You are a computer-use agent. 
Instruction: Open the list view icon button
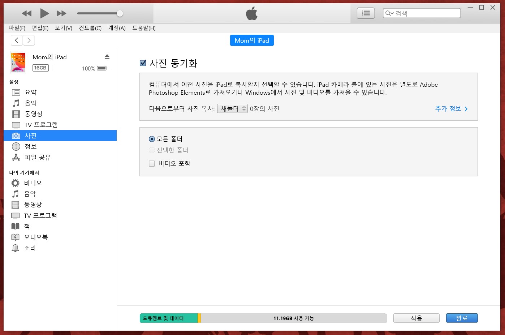[x=366, y=13]
